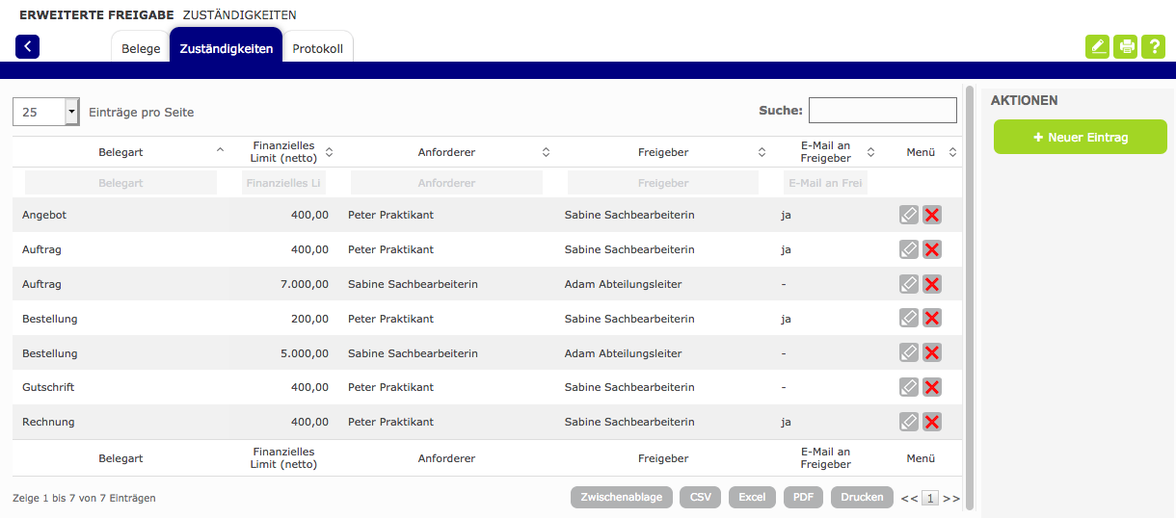Viewport: 1176px width, 518px height.
Task: Click the Suche search field
Action: pyautogui.click(x=882, y=111)
